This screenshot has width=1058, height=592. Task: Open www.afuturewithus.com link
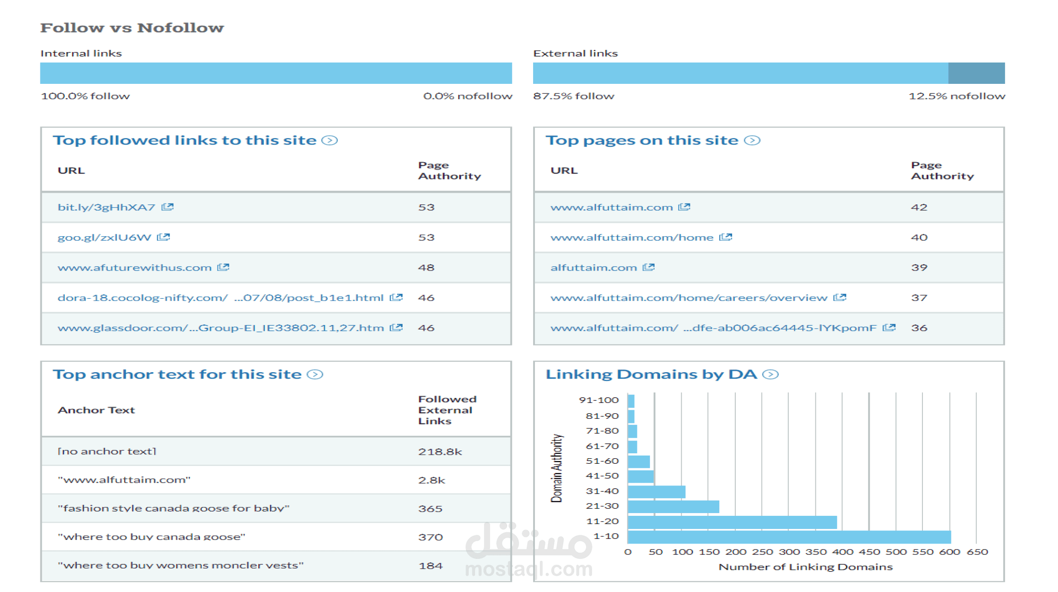click(135, 267)
